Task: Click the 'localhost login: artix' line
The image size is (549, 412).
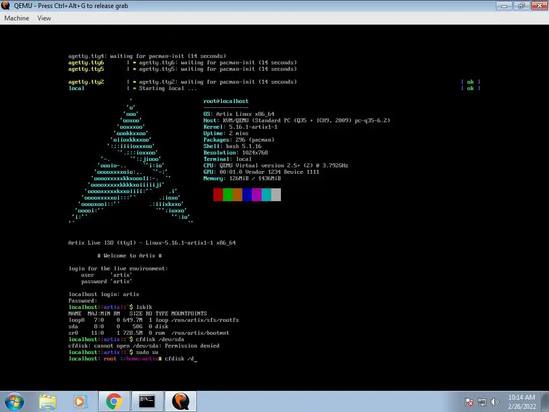Action: [x=104, y=295]
